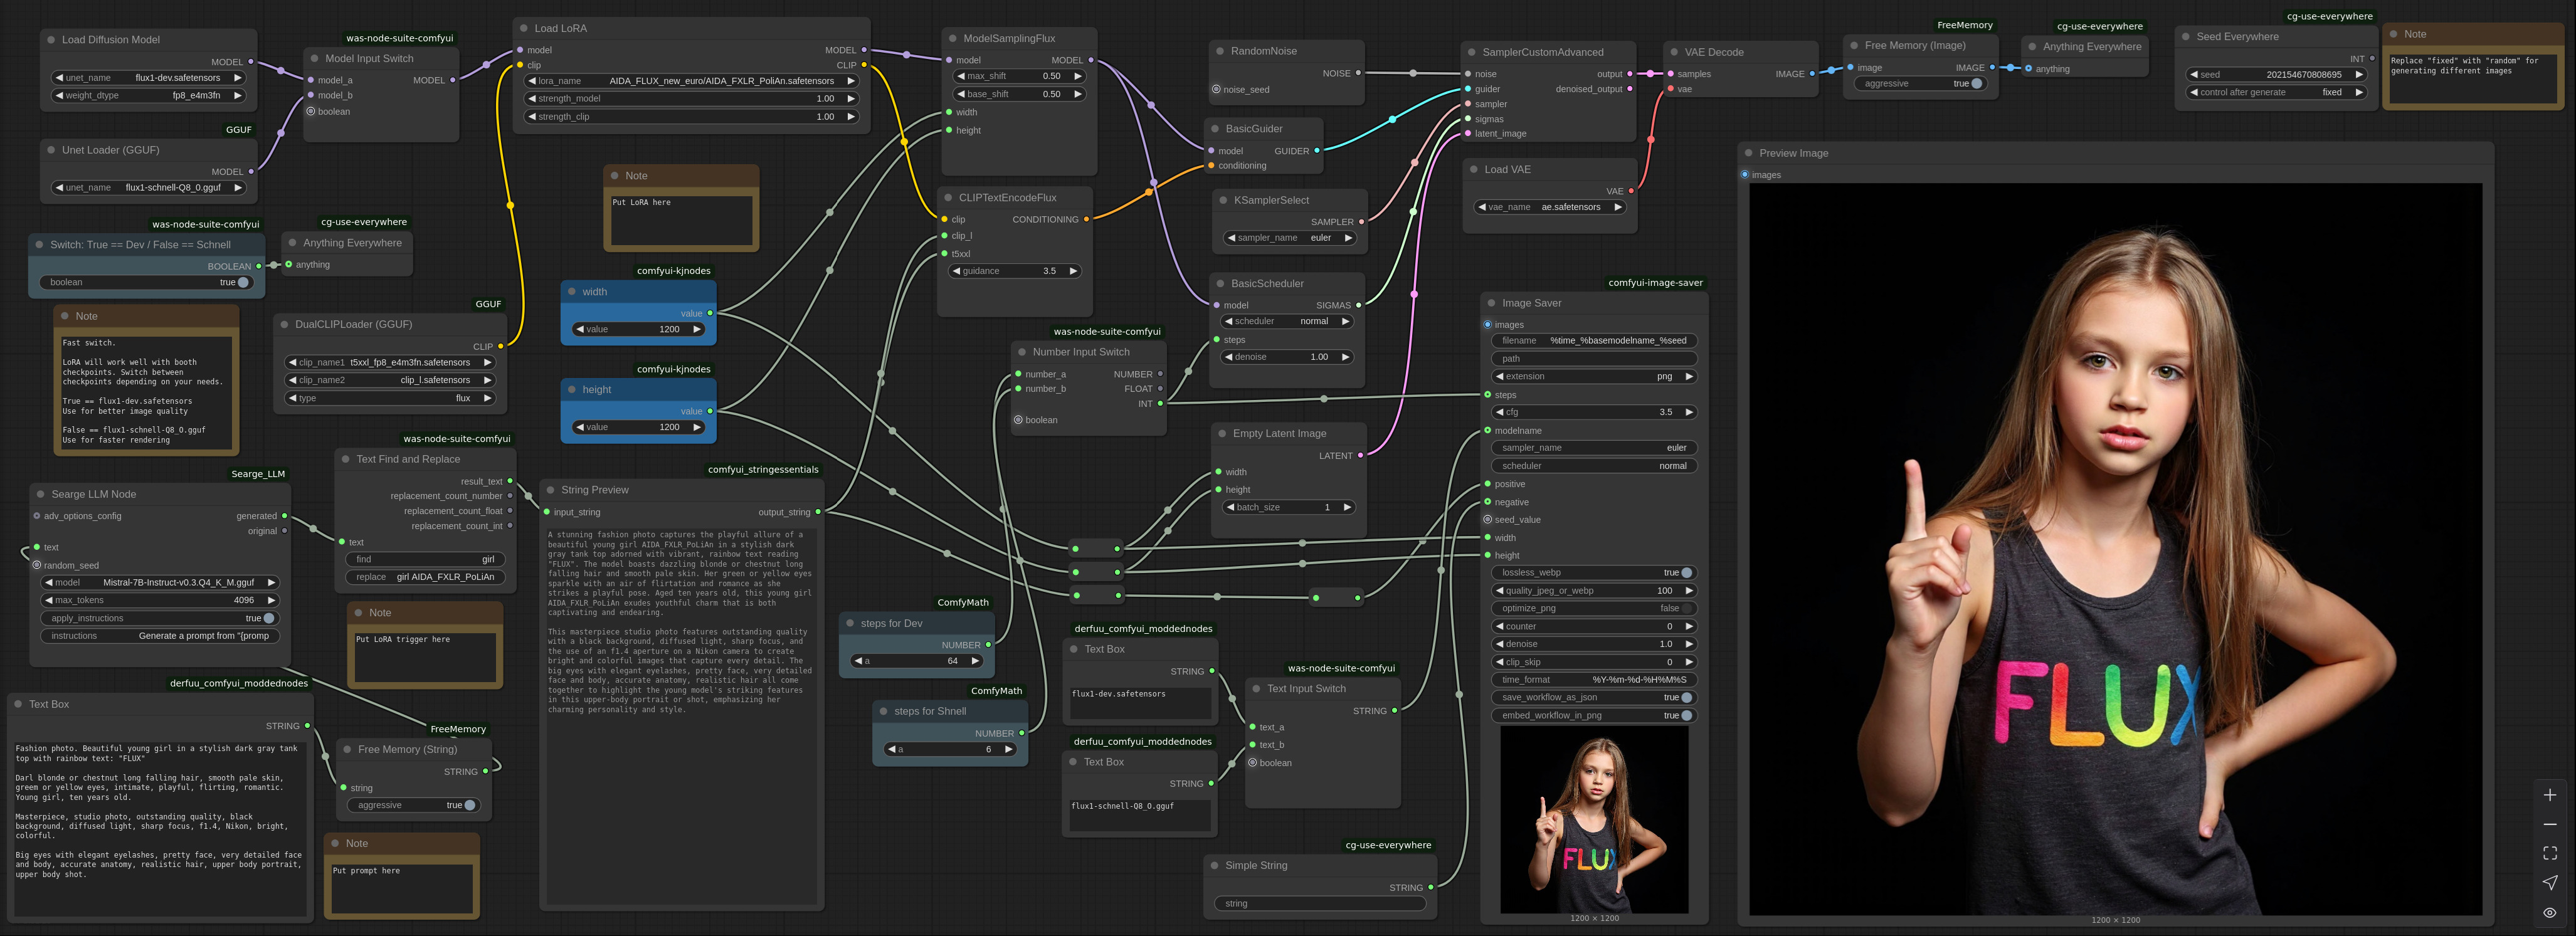Click the thumbnail image in Image Saver
2576x936 pixels.
[x=1594, y=819]
